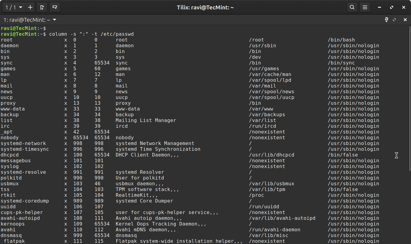Close the active terminal with its X
This screenshot has height=244, width=411.
click(405, 20)
